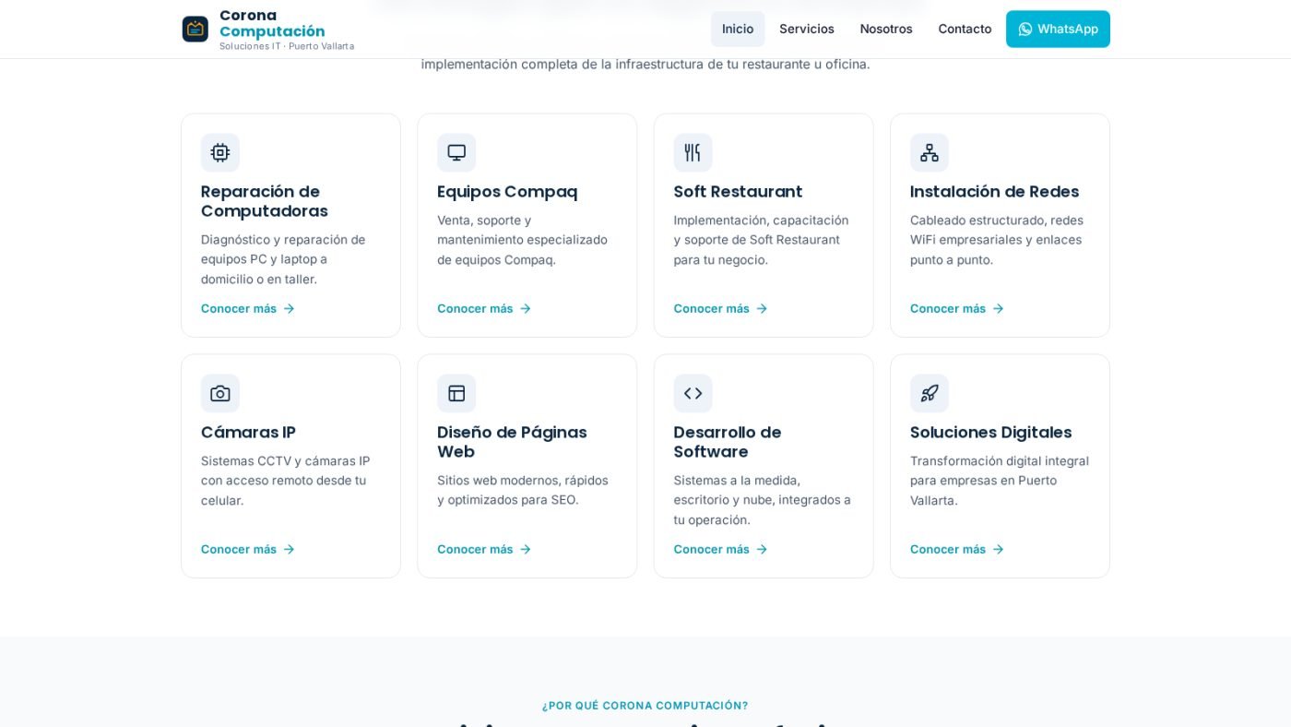Click 'Transformación digital integral' description
Screen dimensions: 1291x727
pos(1000,481)
